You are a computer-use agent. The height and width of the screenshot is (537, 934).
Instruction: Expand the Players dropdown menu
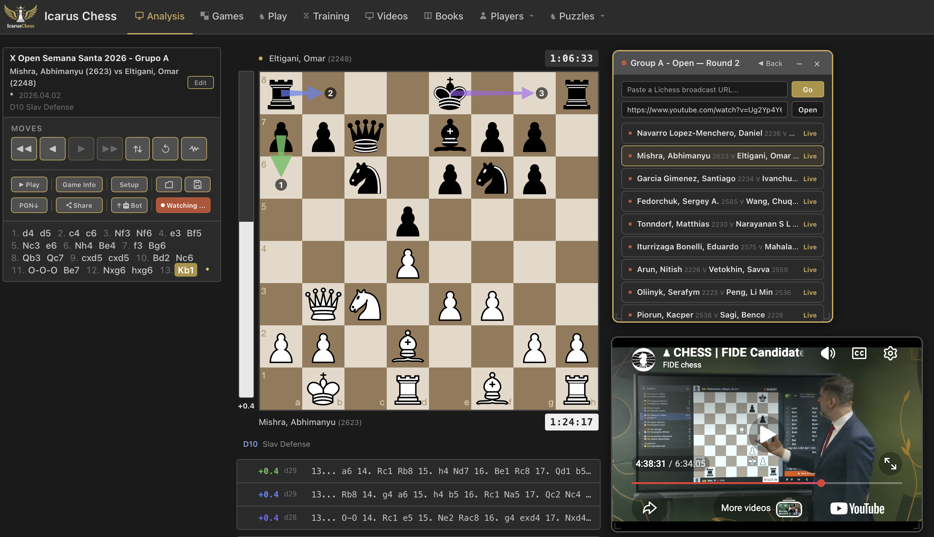pos(507,16)
